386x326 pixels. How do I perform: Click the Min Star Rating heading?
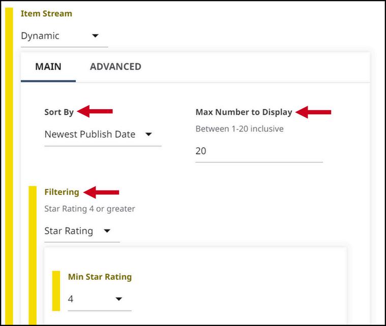click(100, 277)
